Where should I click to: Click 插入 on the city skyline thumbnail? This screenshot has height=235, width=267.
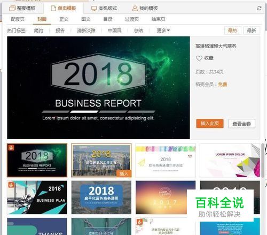[124, 173]
